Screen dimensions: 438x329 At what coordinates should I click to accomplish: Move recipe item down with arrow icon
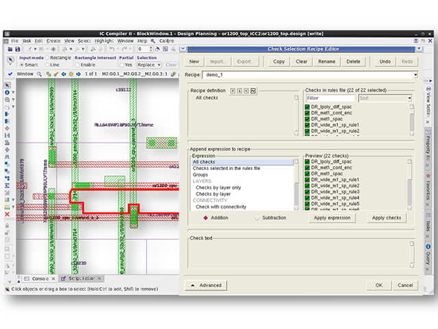tap(240, 90)
